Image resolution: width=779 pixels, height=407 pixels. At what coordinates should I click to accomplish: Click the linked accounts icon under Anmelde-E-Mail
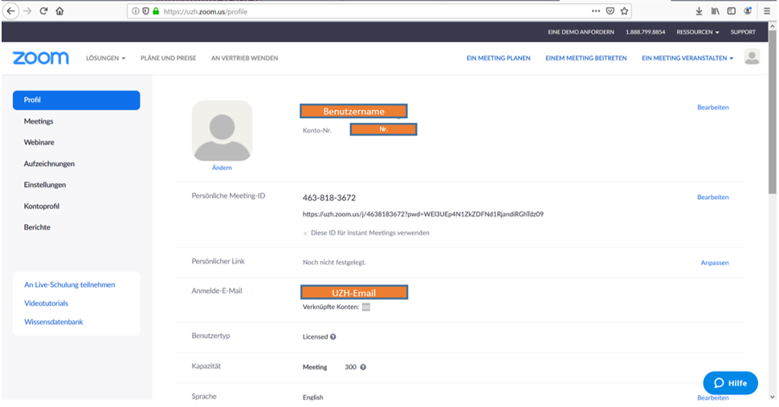tap(366, 307)
